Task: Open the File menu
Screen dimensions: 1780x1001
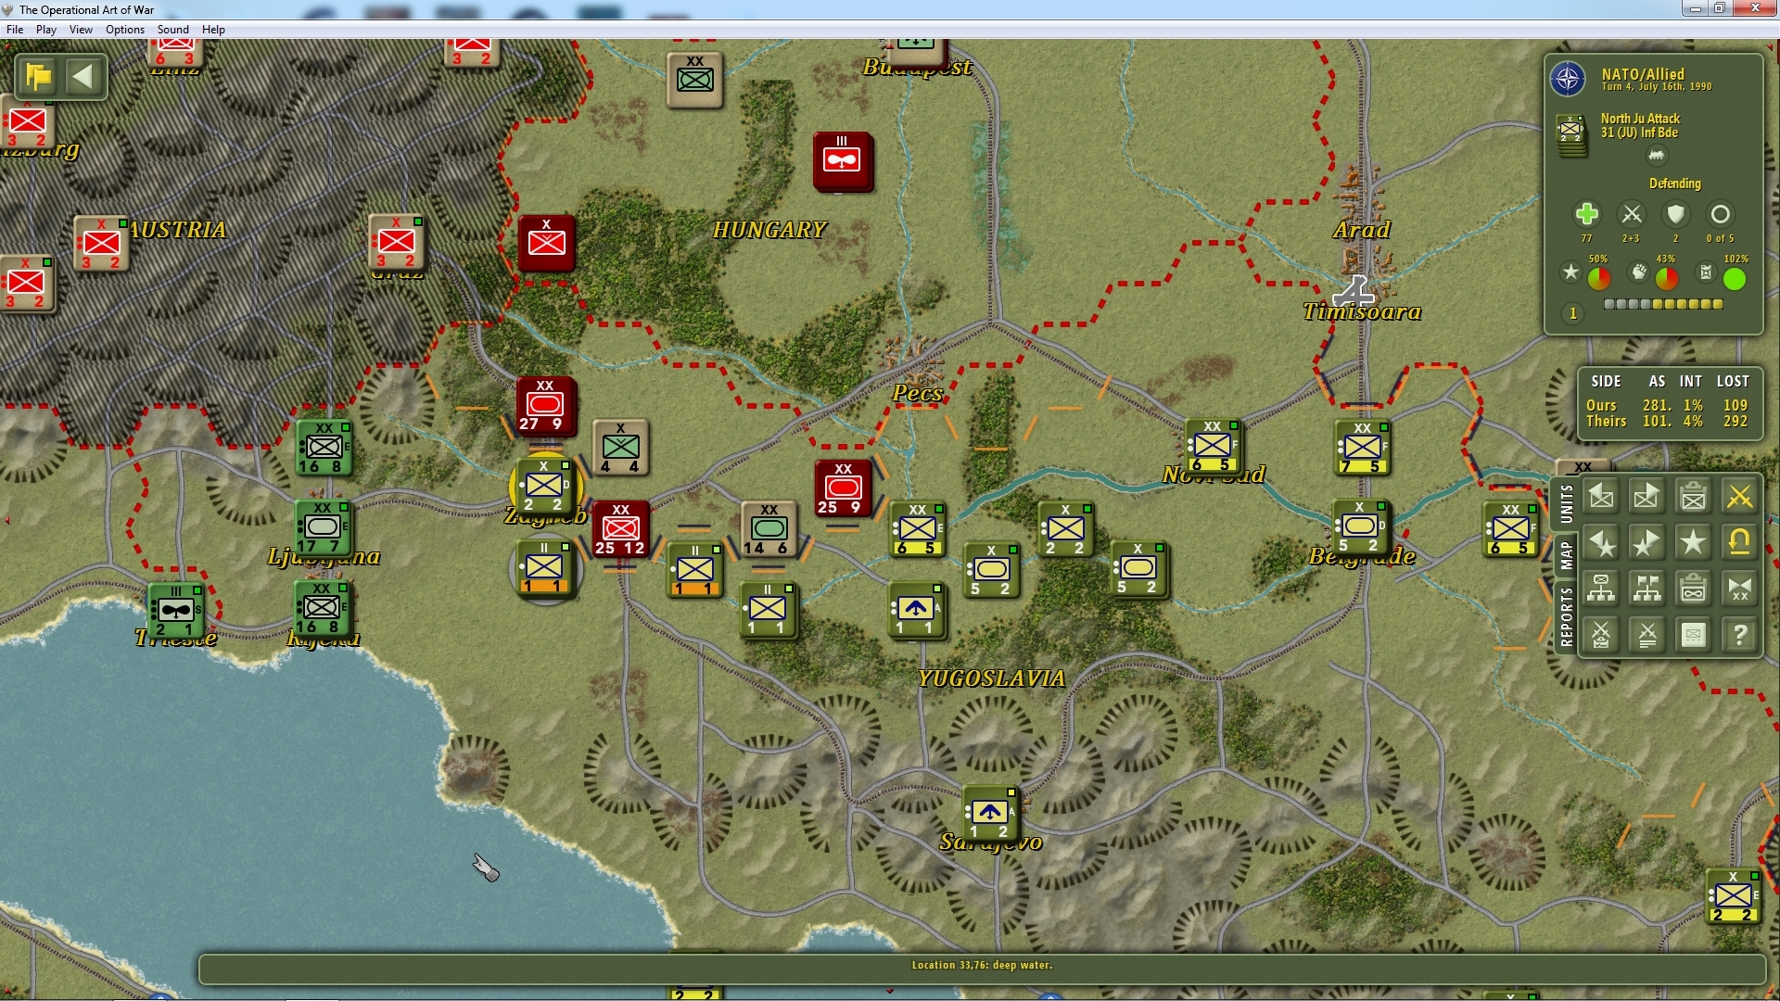Action: (x=15, y=30)
